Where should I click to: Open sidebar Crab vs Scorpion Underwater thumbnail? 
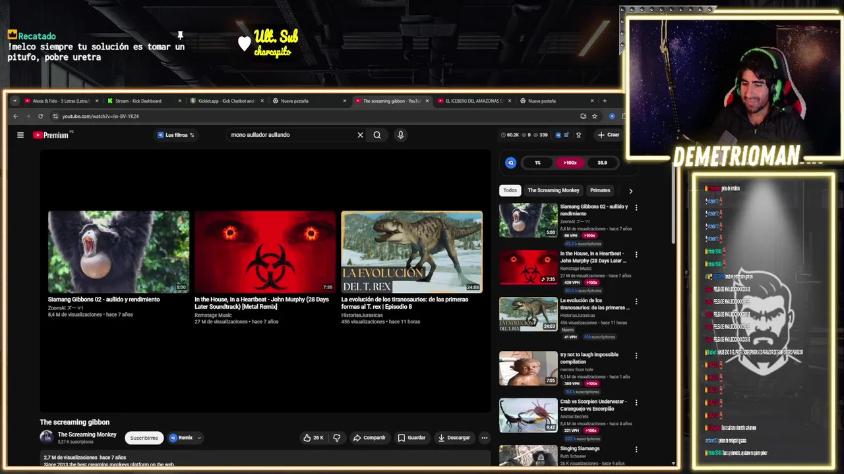528,415
